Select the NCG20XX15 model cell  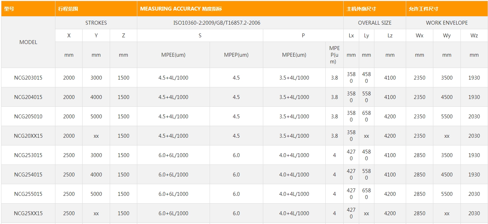coord(28,136)
